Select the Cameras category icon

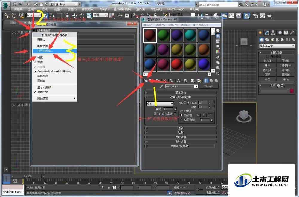pos(277,40)
